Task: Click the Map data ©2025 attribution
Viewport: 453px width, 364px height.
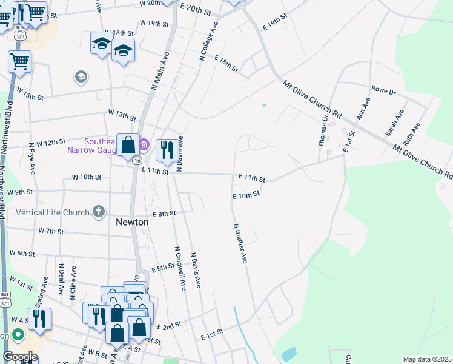Action: click(x=428, y=359)
